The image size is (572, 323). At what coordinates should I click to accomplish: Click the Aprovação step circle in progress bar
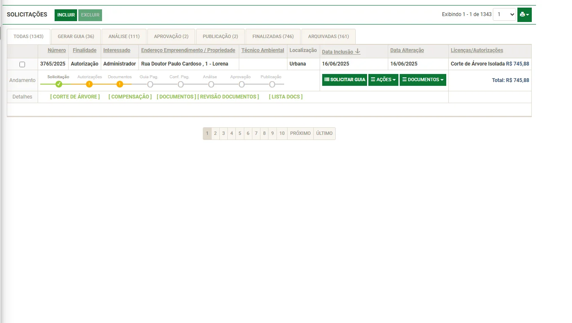click(x=242, y=84)
